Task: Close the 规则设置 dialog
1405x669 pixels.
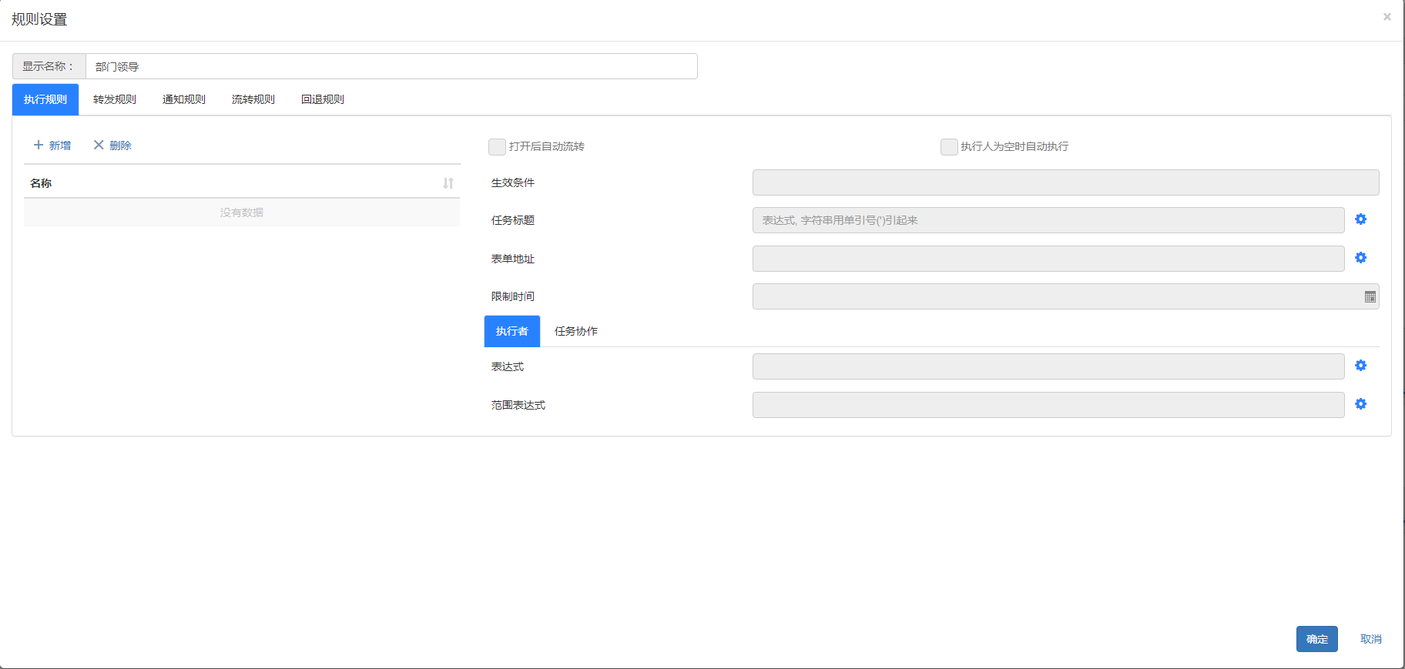Action: tap(1387, 17)
